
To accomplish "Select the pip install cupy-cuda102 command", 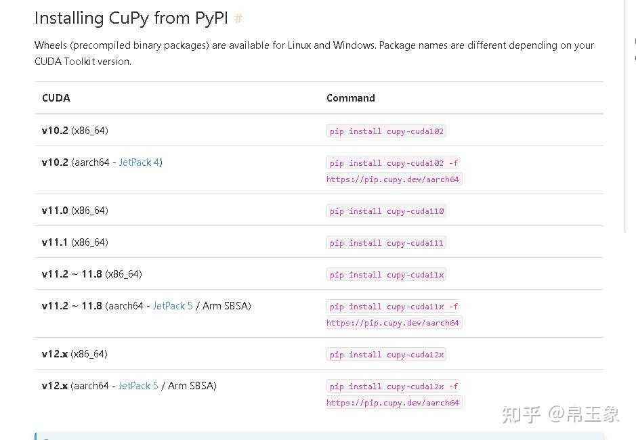I will pos(385,131).
